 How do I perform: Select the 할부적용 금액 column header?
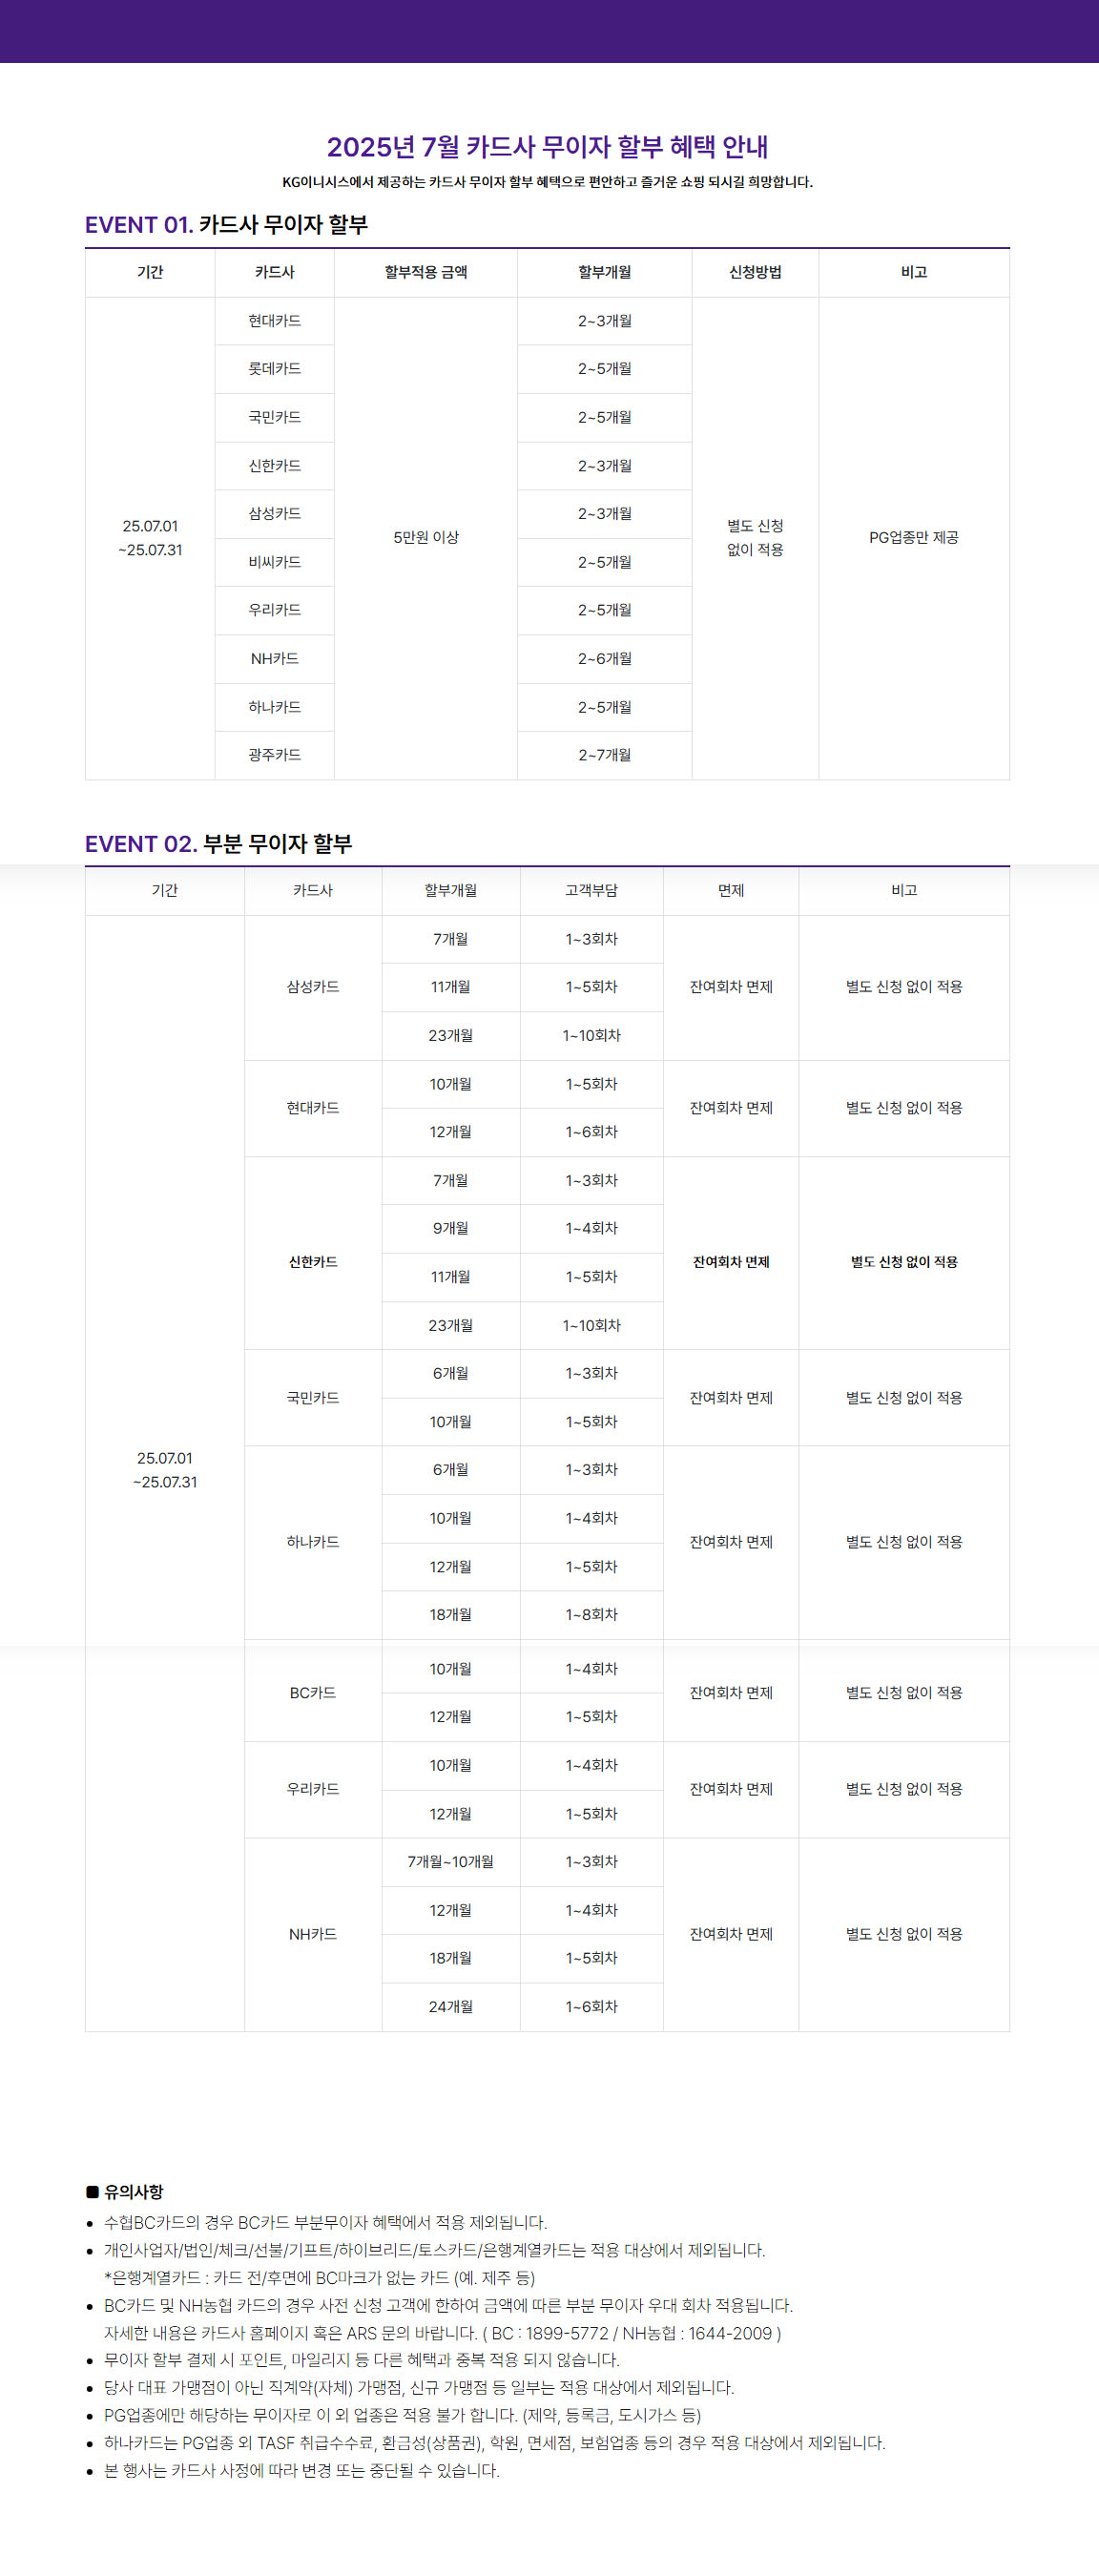426,272
